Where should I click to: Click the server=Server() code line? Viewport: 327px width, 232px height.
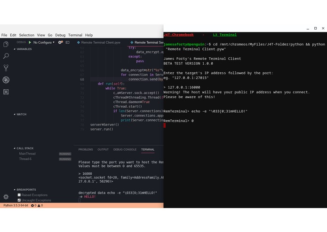click(x=104, y=124)
